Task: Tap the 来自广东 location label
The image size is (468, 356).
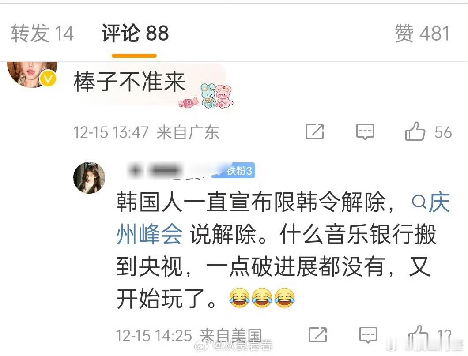Action: 188,132
